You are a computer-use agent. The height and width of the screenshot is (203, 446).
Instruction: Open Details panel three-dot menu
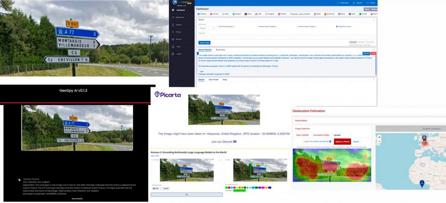[374, 79]
